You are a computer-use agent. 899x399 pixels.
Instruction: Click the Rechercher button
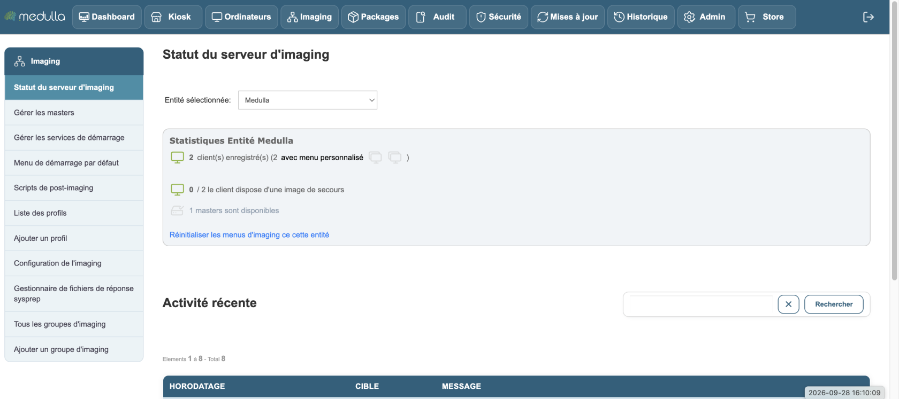click(x=834, y=304)
